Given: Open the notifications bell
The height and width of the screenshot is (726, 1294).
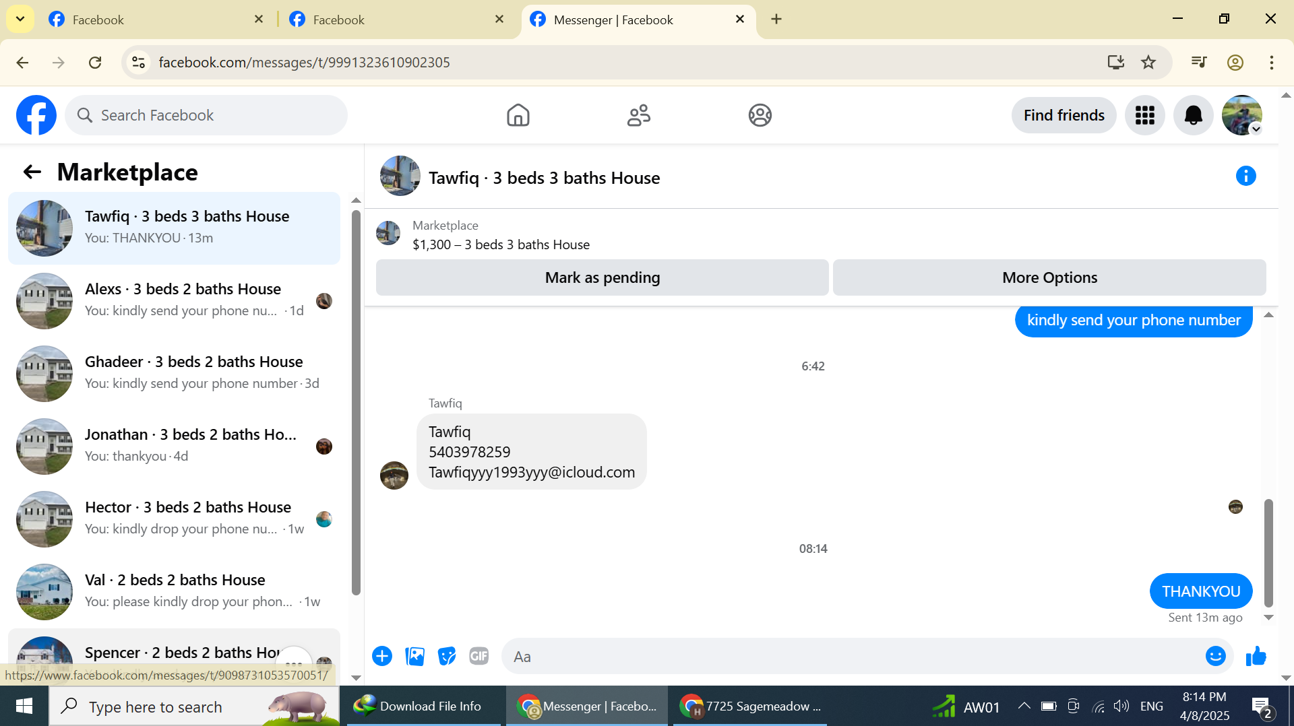Looking at the screenshot, I should 1193,115.
